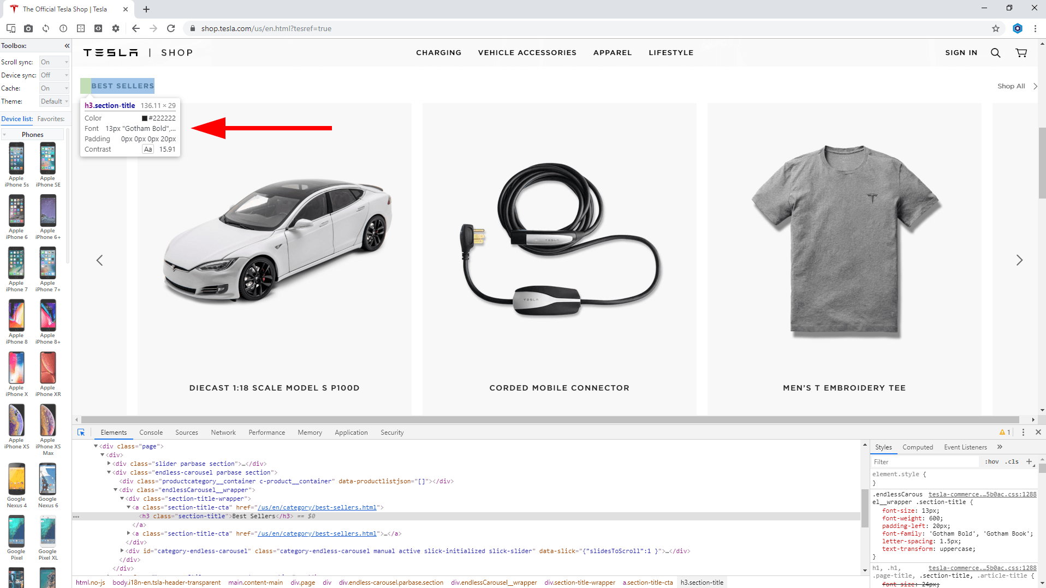Open the Tesla shop search icon
This screenshot has height=588, width=1046.
click(x=995, y=53)
